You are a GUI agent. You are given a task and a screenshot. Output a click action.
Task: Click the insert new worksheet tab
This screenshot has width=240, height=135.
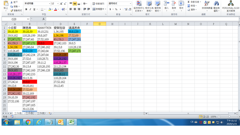pos(50,113)
